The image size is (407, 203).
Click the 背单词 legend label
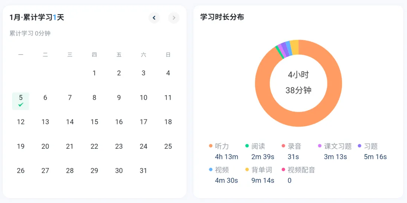click(x=262, y=170)
